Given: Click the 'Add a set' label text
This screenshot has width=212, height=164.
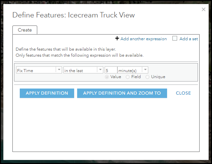Looking at the screenshot, I should (x=189, y=39).
